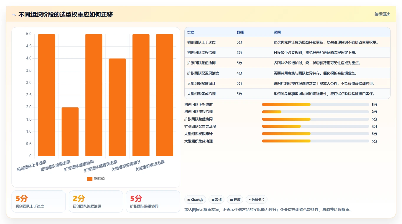Click the 4分 value in table

(x=239, y=73)
